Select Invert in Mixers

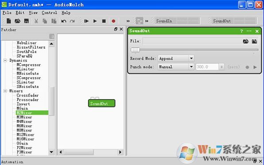click(23, 104)
